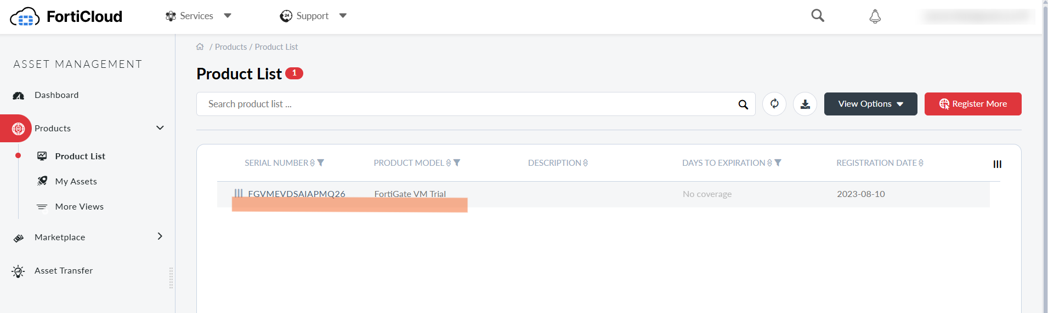Click the My Assets rocket icon

pyautogui.click(x=42, y=181)
